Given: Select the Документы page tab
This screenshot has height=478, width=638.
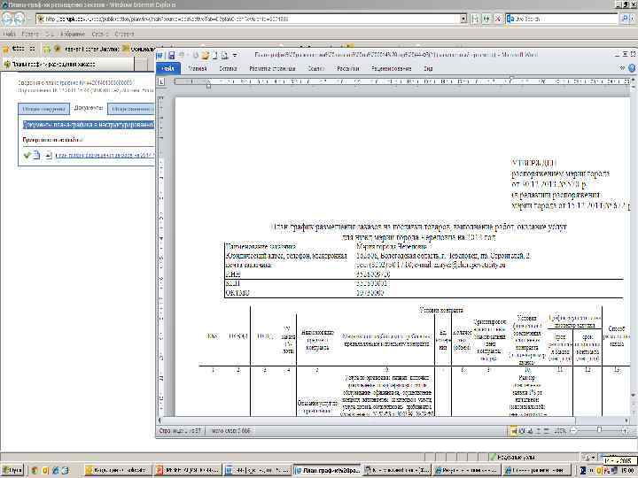Looking at the screenshot, I should pos(89,108).
